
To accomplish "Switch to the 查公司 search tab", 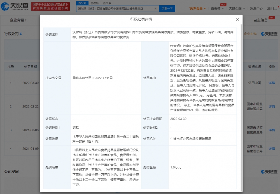I will coord(82,3).
